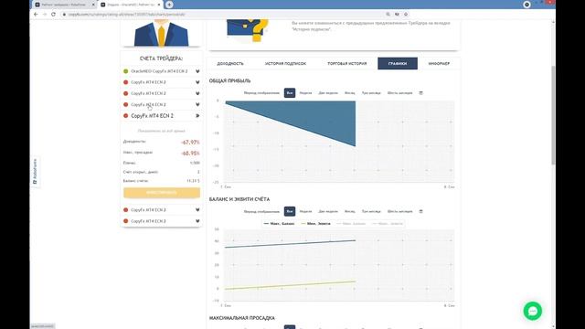Select Шесть месяцев period in Общая прибыль chart
585x329 pixels.
pyautogui.click(x=399, y=93)
